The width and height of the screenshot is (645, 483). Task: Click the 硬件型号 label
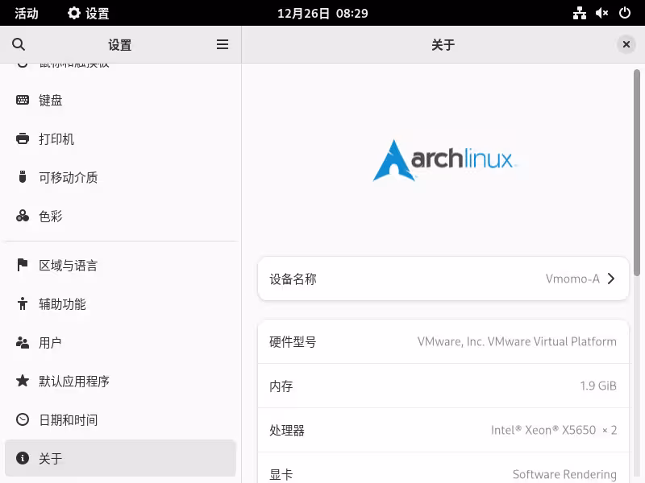[293, 341]
